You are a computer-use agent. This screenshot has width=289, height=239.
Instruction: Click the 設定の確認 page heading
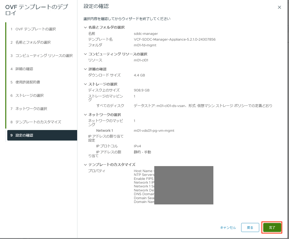[96, 6]
